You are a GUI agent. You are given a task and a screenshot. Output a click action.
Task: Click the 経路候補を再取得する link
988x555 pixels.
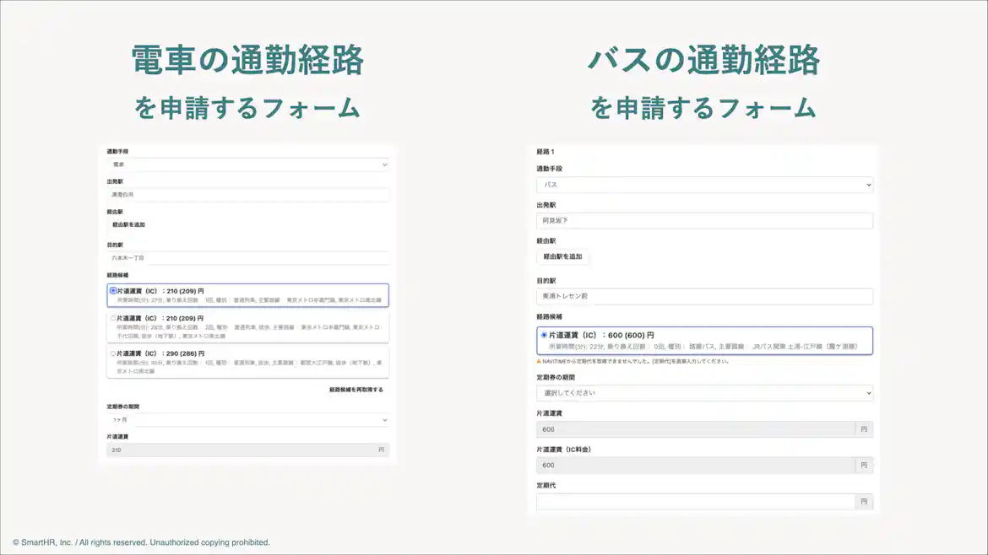point(355,391)
